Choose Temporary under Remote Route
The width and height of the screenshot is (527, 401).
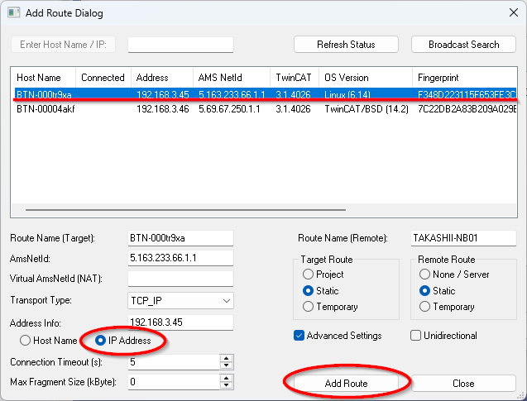[x=425, y=307]
